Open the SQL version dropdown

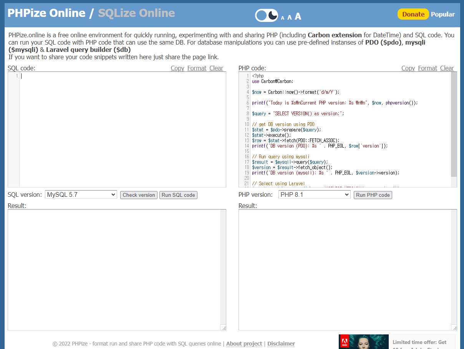[x=81, y=195]
